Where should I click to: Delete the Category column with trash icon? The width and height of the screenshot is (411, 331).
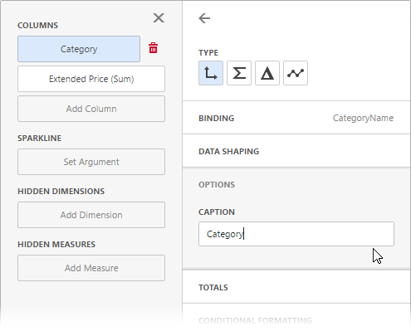click(153, 48)
